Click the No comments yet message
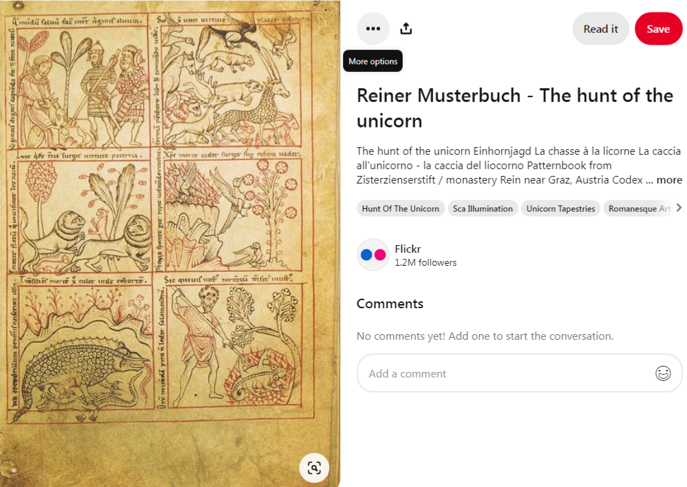 [485, 336]
